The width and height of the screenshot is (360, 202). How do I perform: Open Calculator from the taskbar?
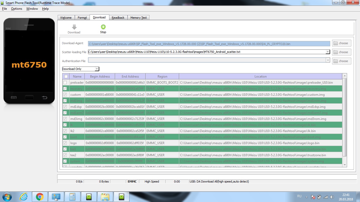coord(72,197)
